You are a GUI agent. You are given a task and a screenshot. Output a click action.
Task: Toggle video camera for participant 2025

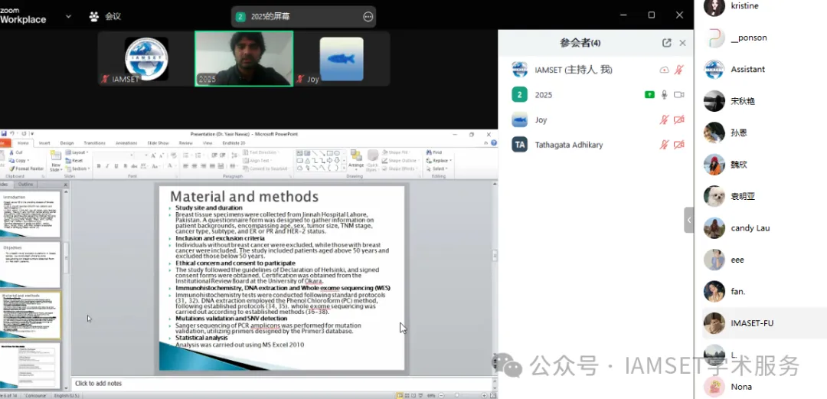pos(678,95)
